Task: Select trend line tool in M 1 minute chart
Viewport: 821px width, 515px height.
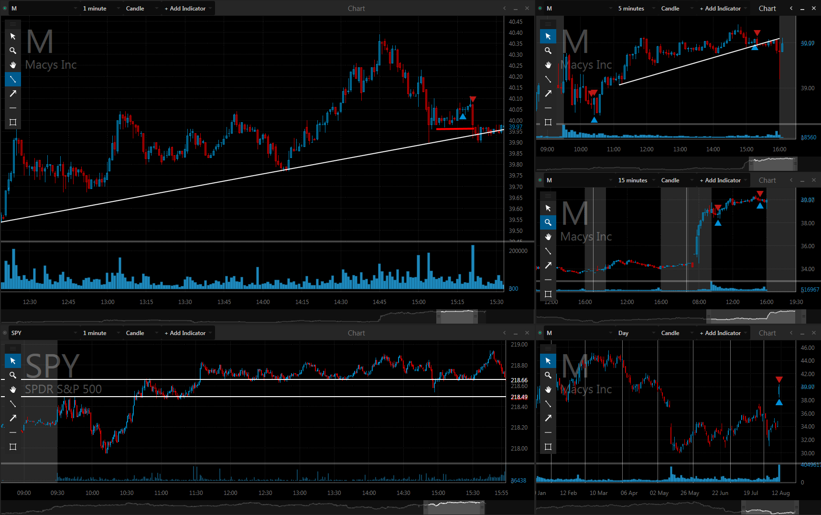Action: click(13, 79)
